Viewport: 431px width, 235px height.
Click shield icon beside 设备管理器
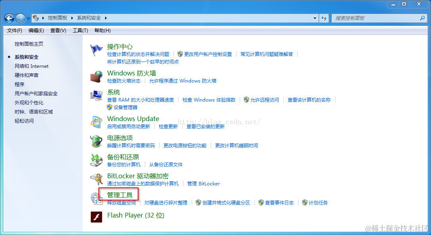tap(110, 107)
